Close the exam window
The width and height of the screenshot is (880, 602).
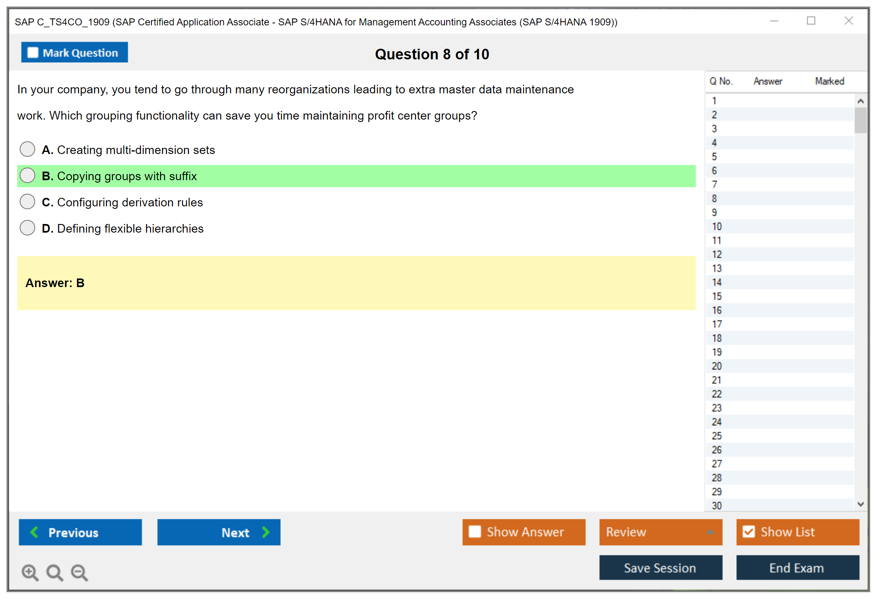(x=848, y=21)
